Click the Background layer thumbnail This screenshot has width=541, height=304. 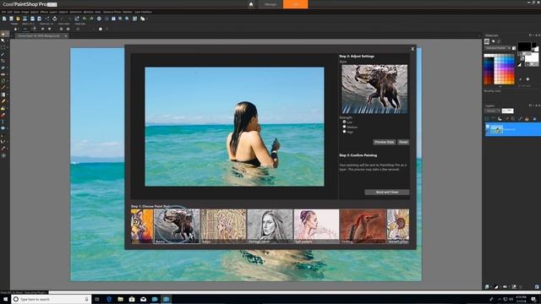click(496, 129)
